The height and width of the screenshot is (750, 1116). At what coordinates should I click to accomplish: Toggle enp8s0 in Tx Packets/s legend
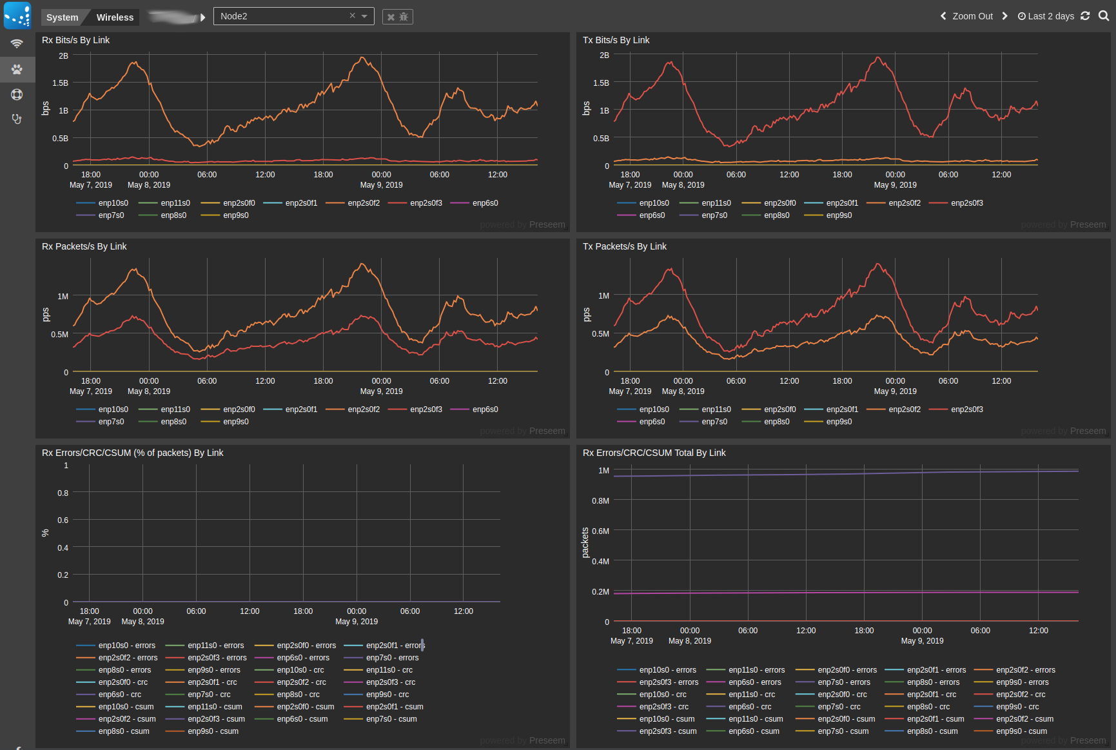click(x=765, y=422)
